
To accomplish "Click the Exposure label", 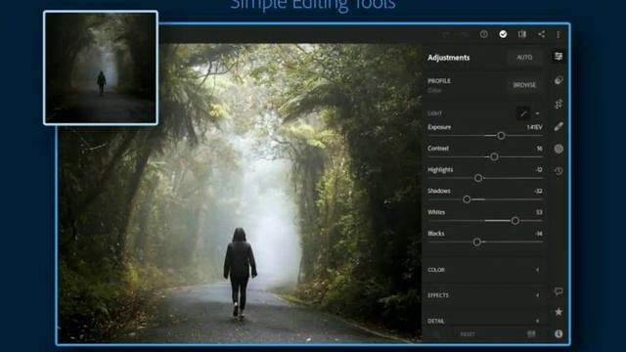I will pyautogui.click(x=439, y=127).
